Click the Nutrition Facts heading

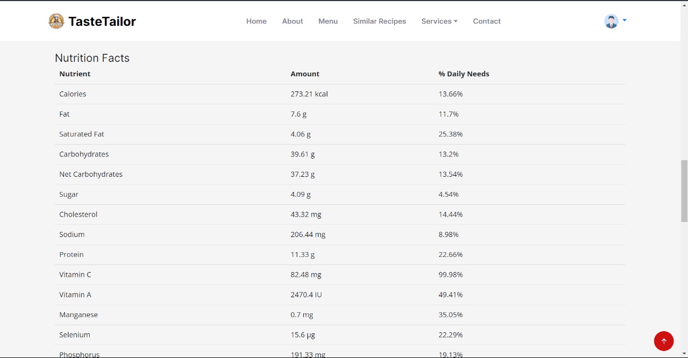pyautogui.click(x=92, y=58)
